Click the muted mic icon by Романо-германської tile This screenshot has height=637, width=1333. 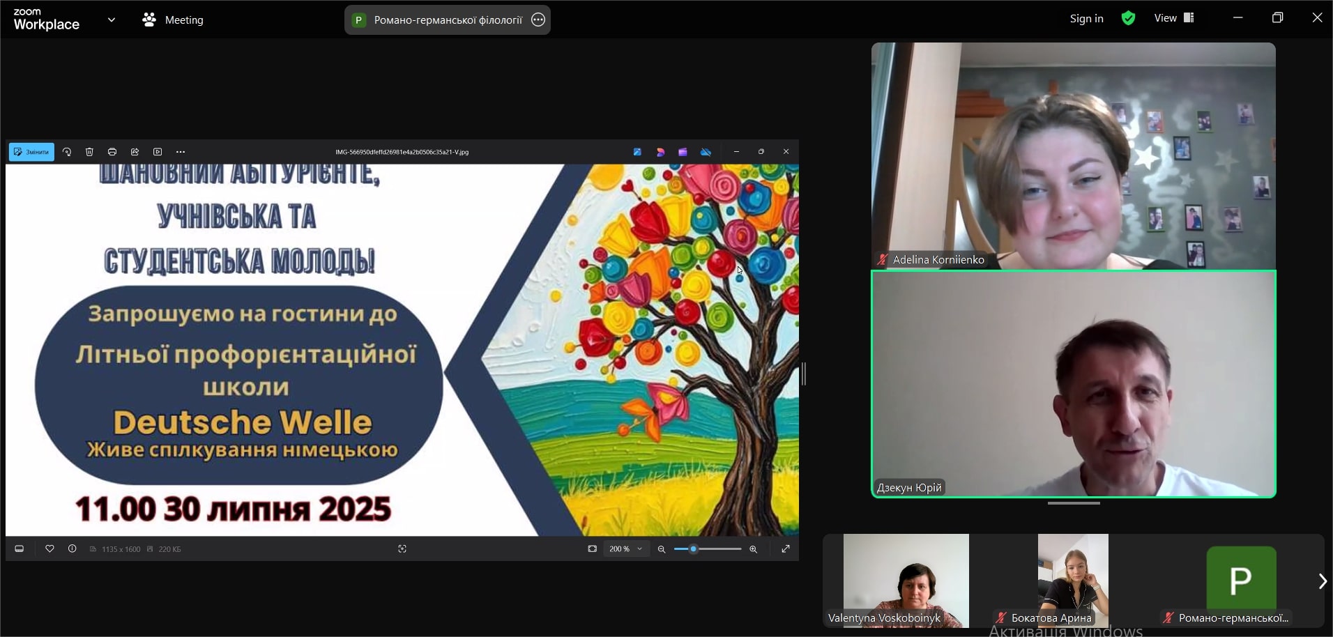point(1168,617)
